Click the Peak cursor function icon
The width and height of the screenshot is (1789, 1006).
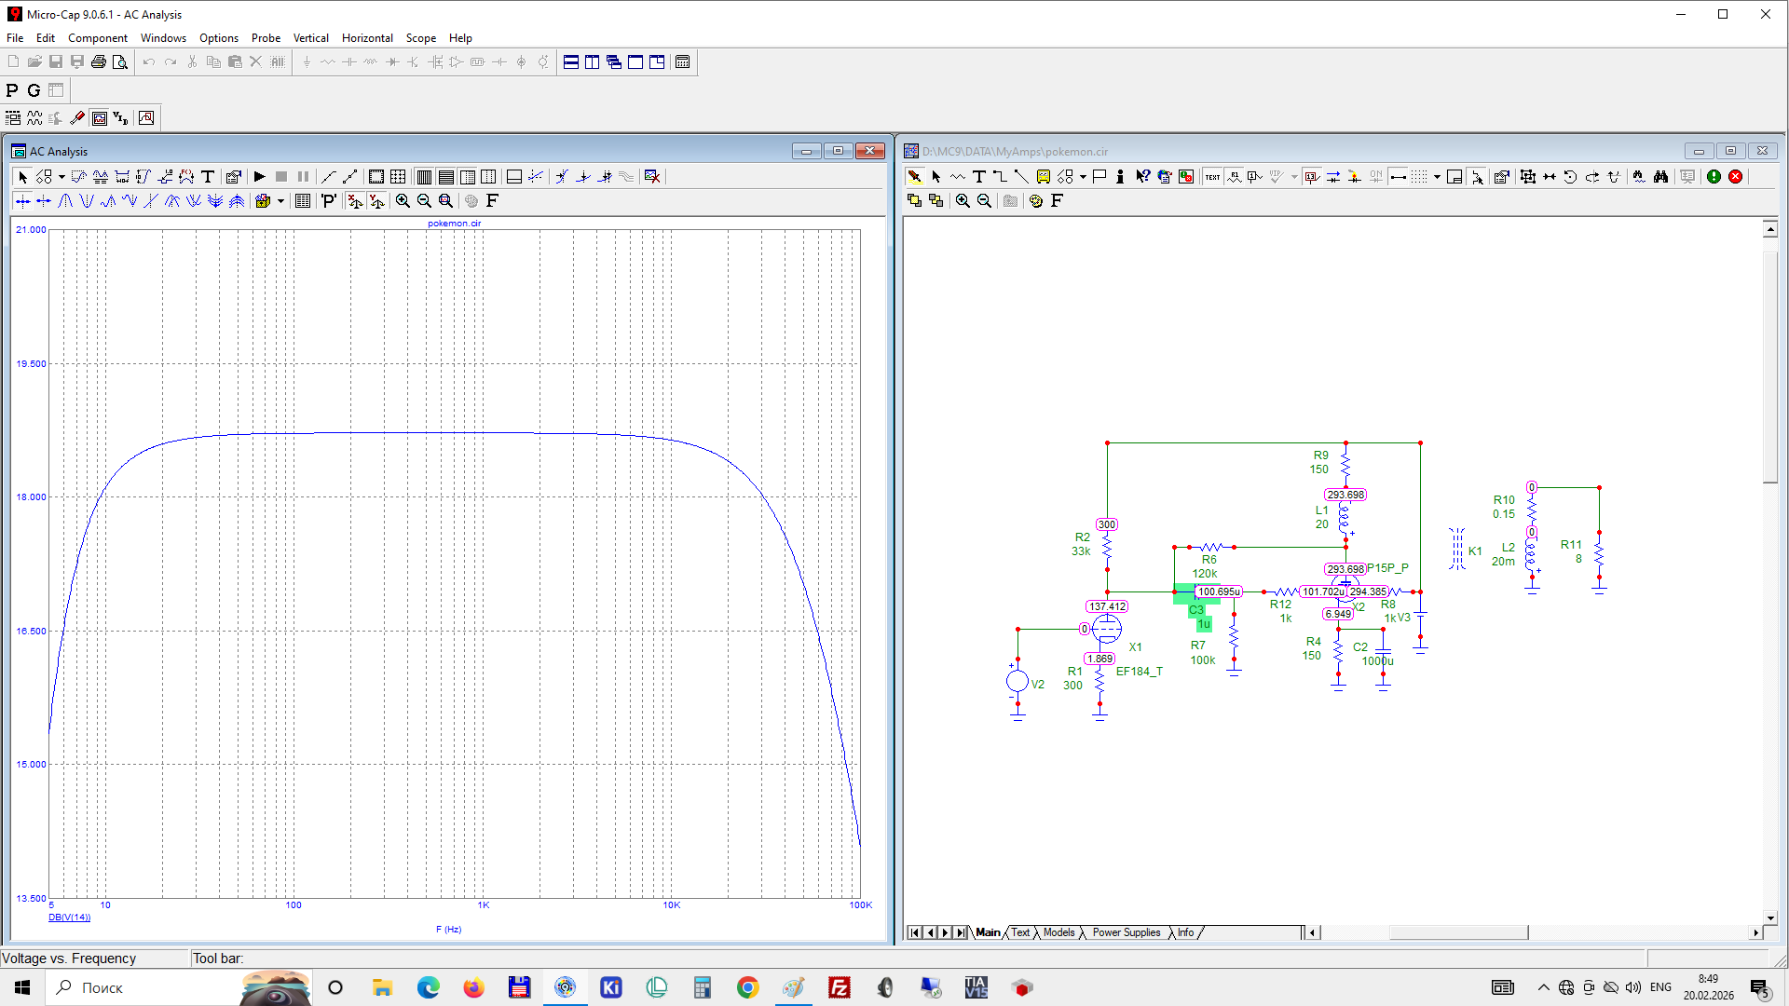pyautogui.click(x=65, y=201)
